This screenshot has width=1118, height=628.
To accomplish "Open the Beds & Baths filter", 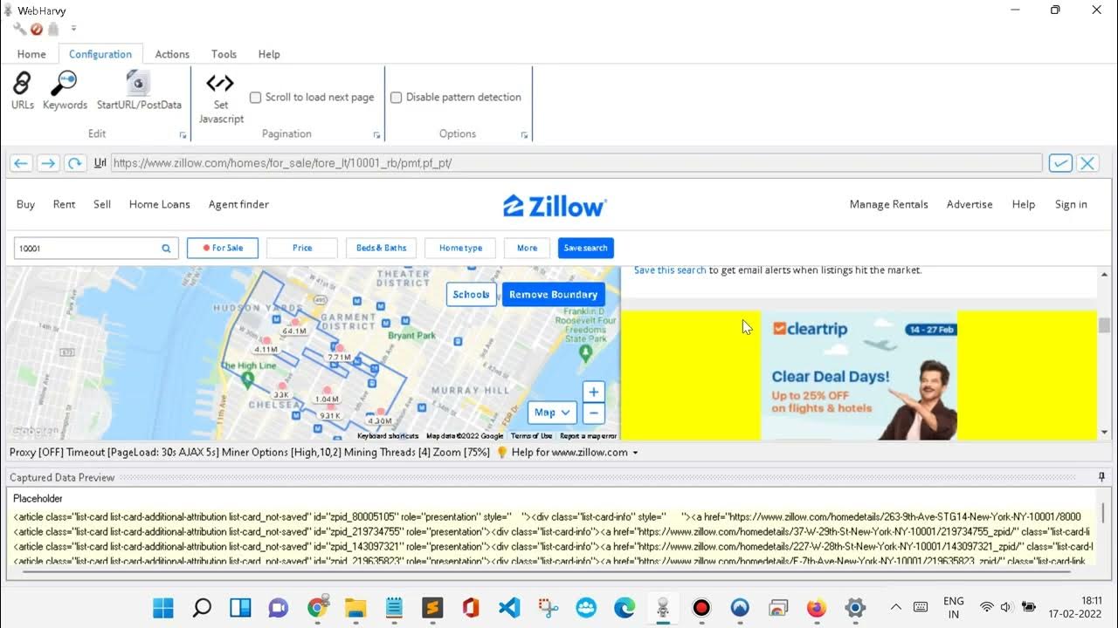I will coord(382,248).
